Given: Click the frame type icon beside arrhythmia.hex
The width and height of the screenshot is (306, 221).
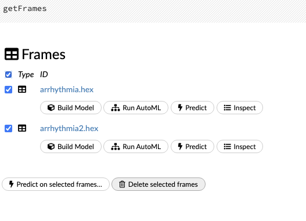Looking at the screenshot, I should coord(22,89).
